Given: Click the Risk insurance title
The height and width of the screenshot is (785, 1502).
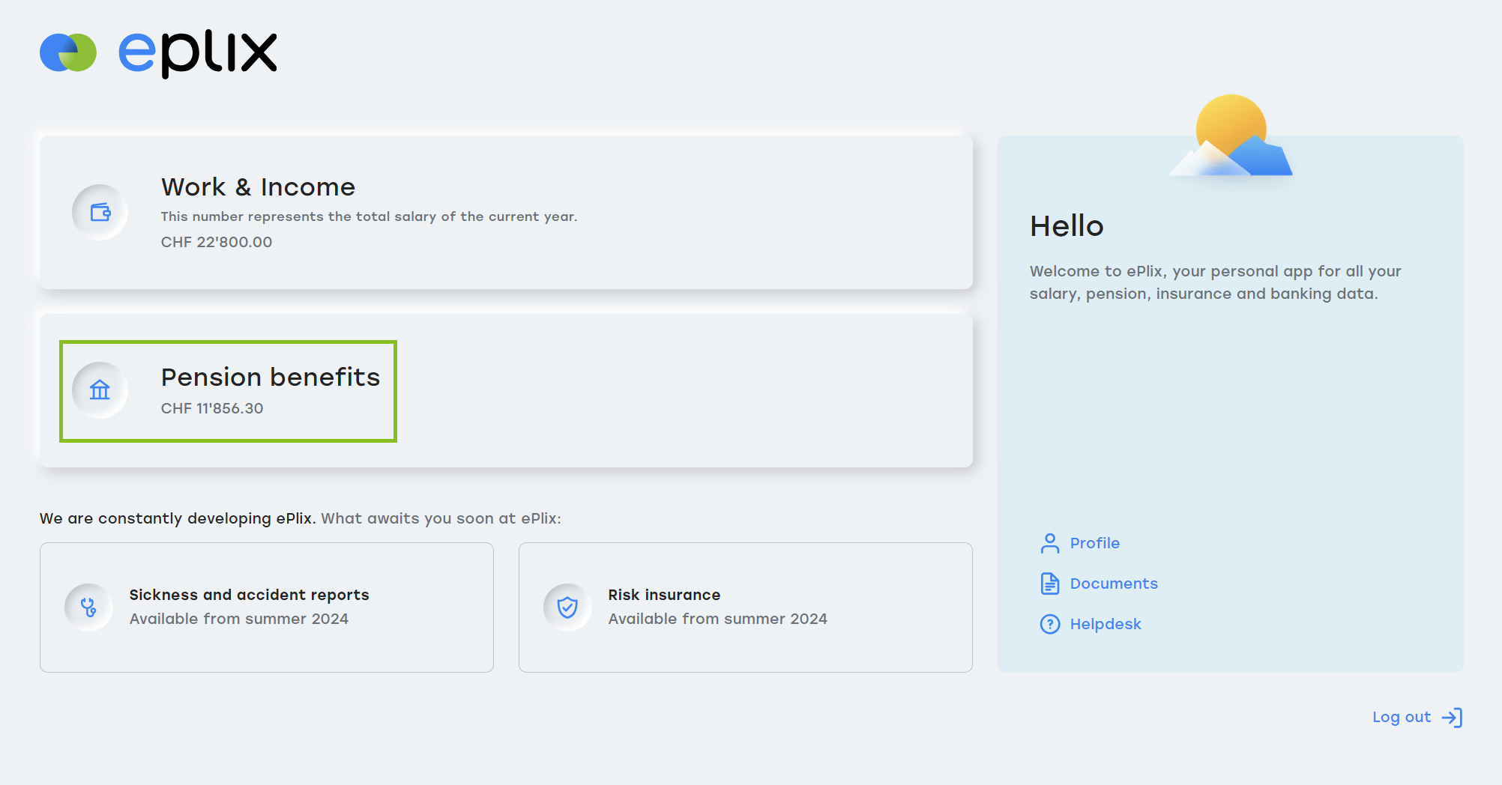Looking at the screenshot, I should click(664, 595).
